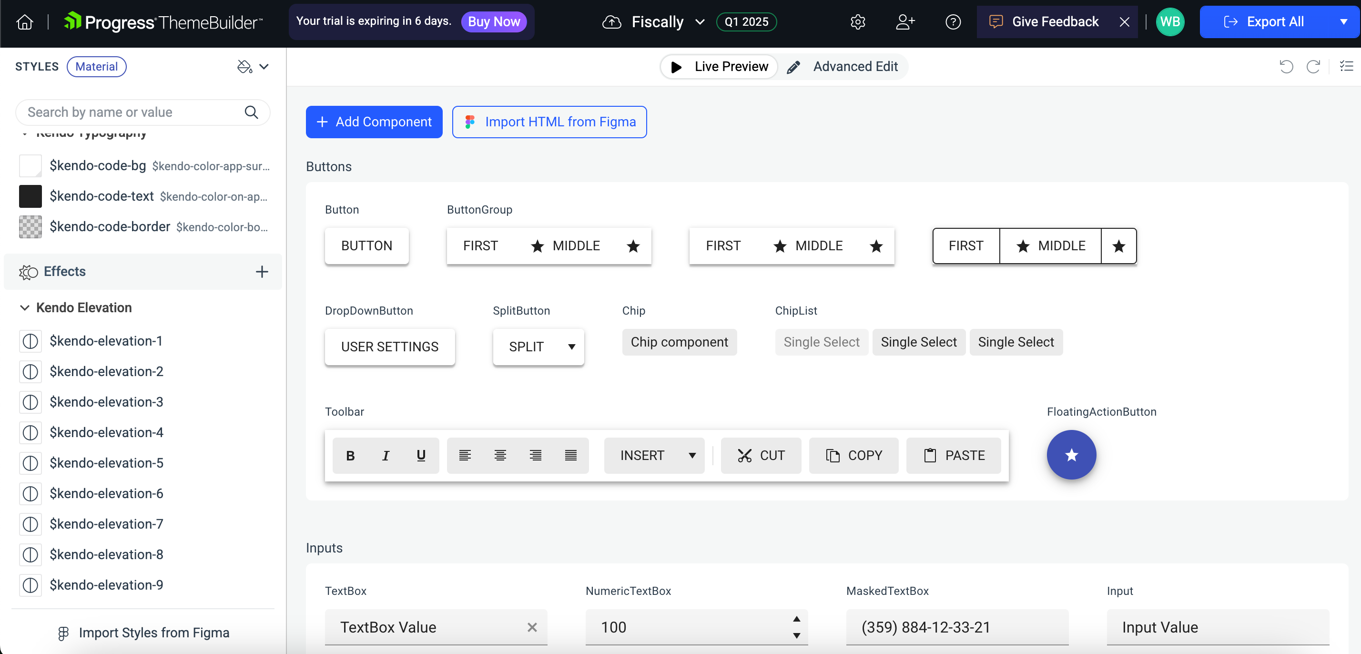Click the paint bucket icon in Styles
Image resolution: width=1361 pixels, height=654 pixels.
tap(244, 67)
